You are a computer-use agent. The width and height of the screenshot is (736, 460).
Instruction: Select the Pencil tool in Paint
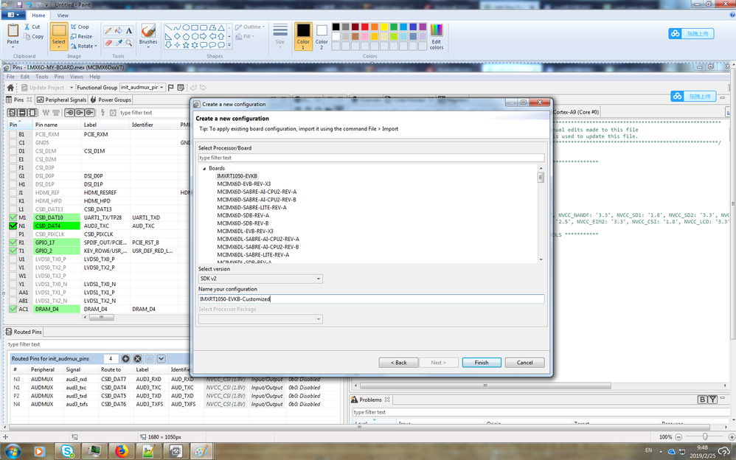point(108,30)
